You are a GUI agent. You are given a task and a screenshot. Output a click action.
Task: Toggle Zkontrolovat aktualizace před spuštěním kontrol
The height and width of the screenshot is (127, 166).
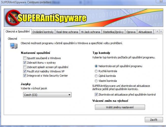(96, 94)
